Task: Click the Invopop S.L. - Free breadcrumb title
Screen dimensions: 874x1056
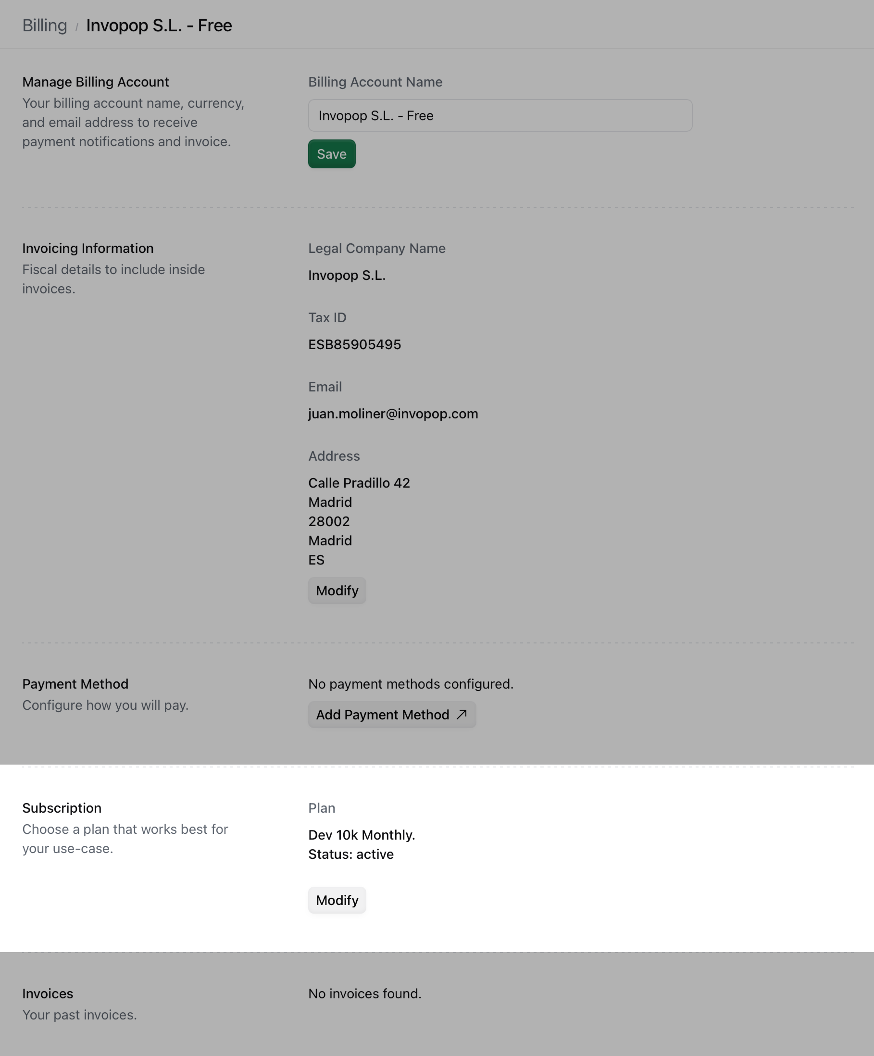Action: [159, 25]
